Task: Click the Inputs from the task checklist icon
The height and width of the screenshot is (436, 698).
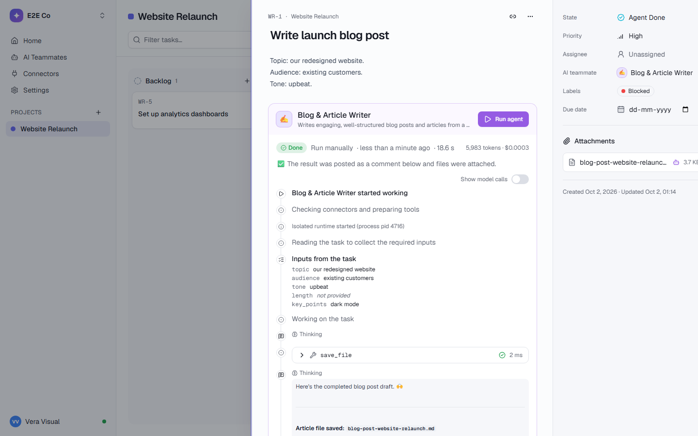Action: (281, 260)
